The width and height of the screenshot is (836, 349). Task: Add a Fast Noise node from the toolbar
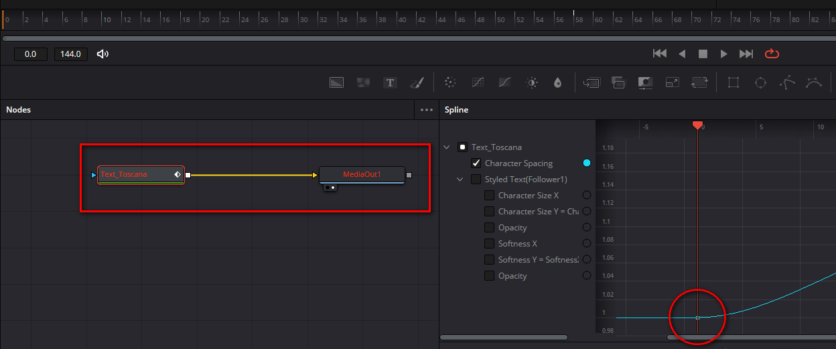(x=363, y=82)
